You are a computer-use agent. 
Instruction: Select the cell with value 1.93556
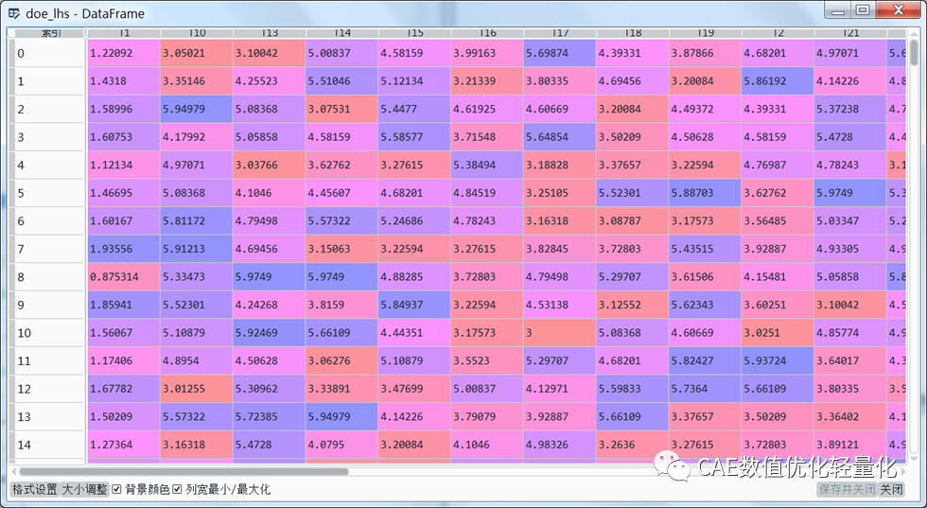[124, 249]
